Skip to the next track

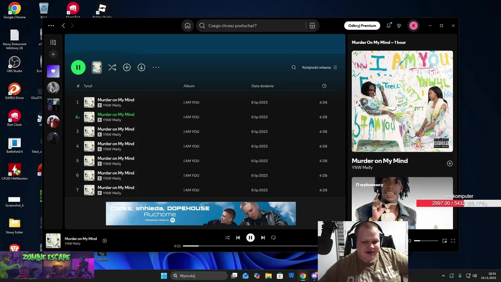coord(263,237)
